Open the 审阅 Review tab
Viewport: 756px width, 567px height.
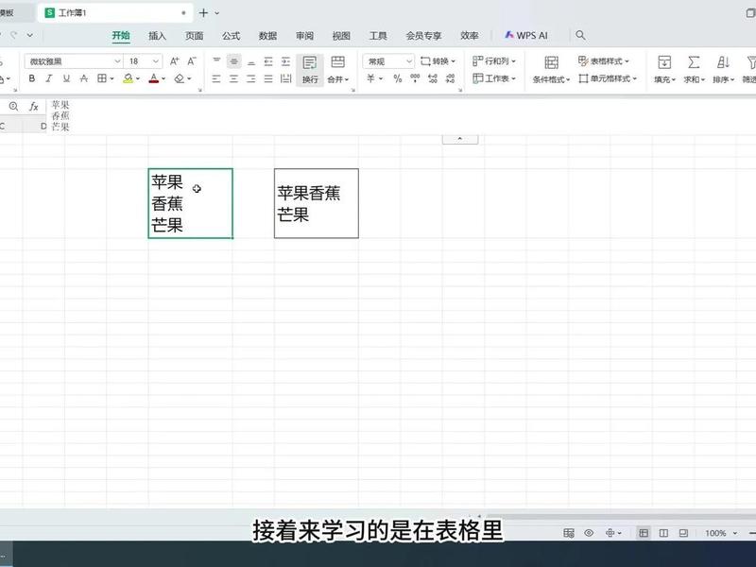pos(304,36)
